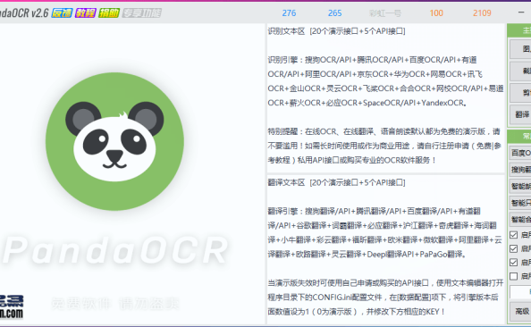Click the 特别提醒 notice paragraph
Viewport: 531px width, 327px height.
point(385,146)
